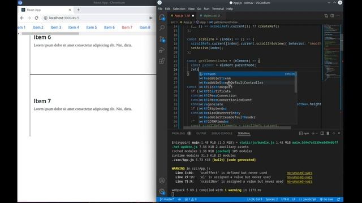Image resolution: width=362 pixels, height=203 pixels.
Task: Open the Source Control view
Action: tap(162, 39)
